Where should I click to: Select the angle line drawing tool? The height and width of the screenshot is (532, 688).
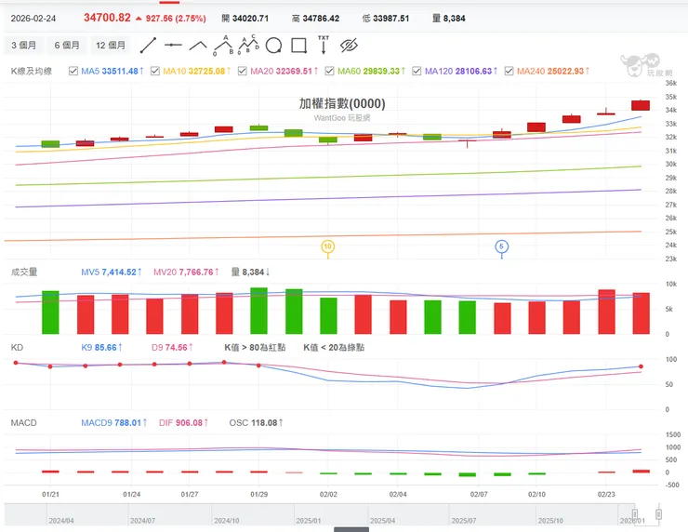(x=198, y=46)
